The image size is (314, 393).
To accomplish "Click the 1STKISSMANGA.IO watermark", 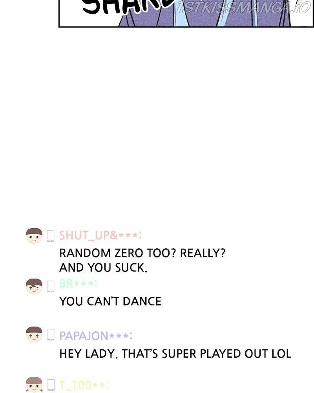I will point(244,7).
